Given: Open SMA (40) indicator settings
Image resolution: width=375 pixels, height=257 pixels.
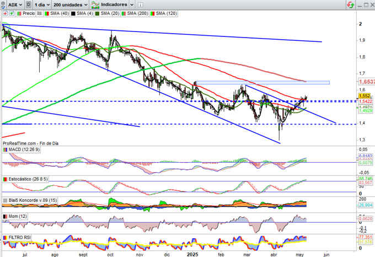Looking at the screenshot, I should tap(60, 14).
